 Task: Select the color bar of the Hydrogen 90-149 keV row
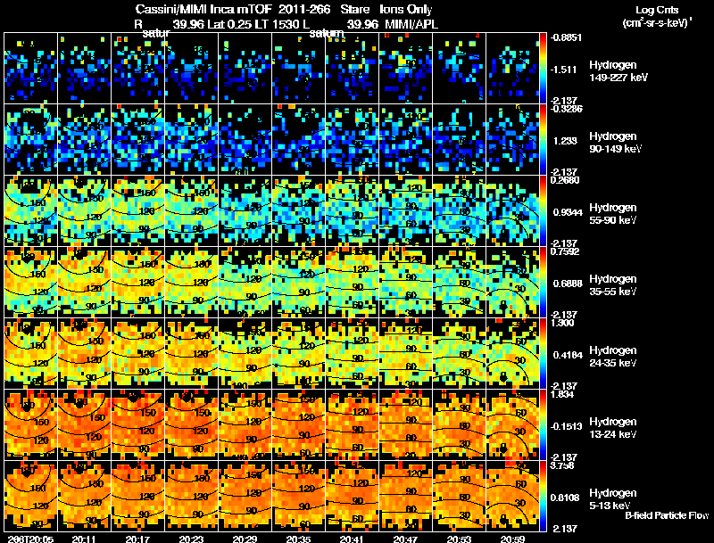pyautogui.click(x=543, y=140)
